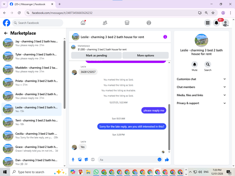Image resolution: width=235 pixels, height=176 pixels.
Task: Open the apps grid menu icon
Action: [208, 23]
